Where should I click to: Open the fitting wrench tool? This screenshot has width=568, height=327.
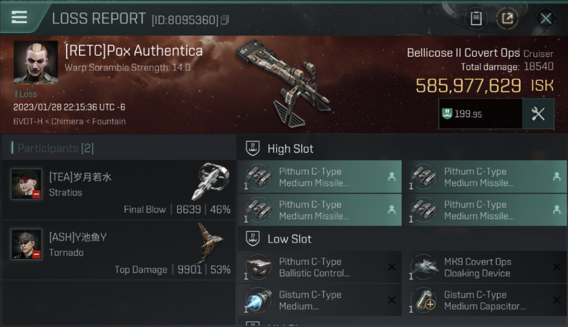538,114
